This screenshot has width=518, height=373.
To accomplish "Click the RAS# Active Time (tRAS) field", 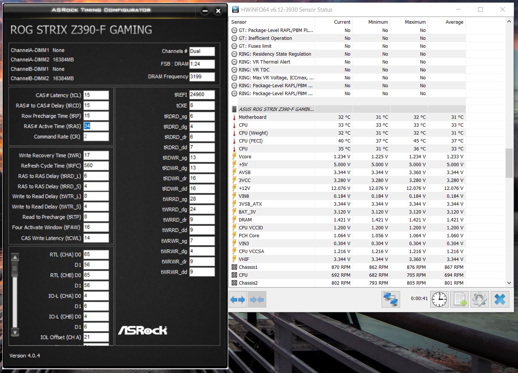I will pos(96,126).
